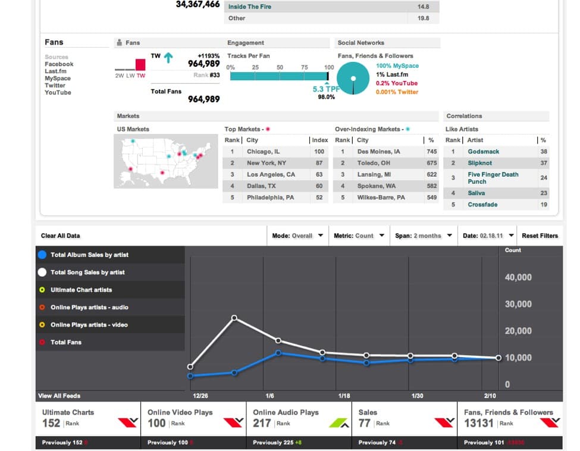Select YouTube fan source
580x451 pixels.
(58, 92)
